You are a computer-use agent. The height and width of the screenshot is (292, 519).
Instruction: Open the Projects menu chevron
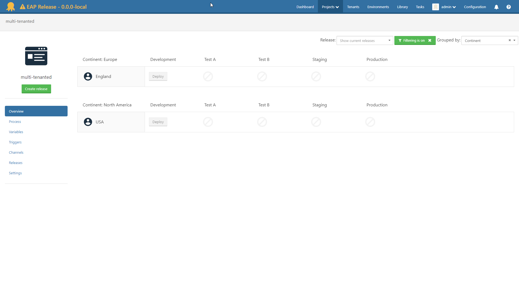pyautogui.click(x=337, y=7)
